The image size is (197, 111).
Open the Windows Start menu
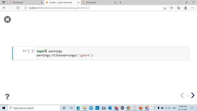4,108
